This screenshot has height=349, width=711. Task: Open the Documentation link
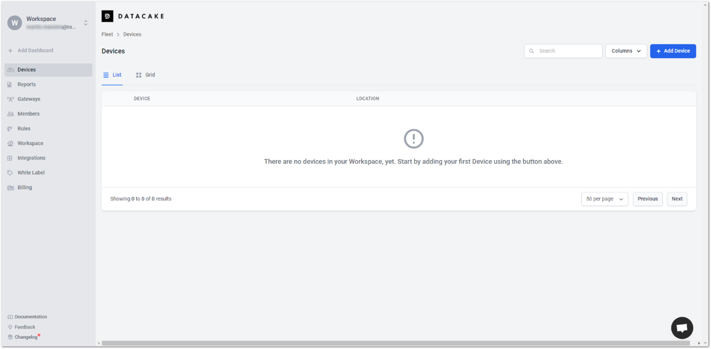[31, 317]
